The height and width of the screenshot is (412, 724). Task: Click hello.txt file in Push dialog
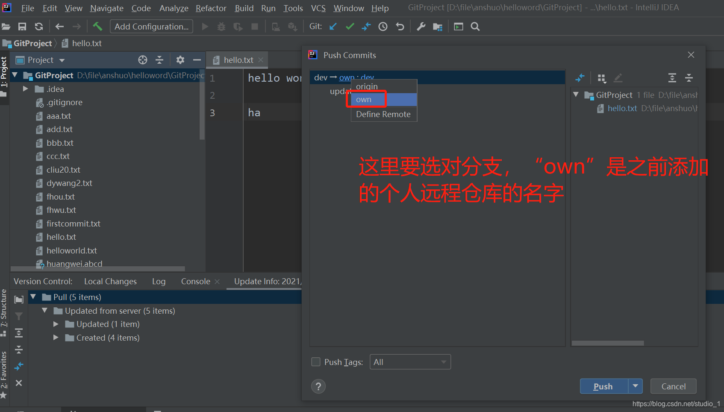coord(622,108)
